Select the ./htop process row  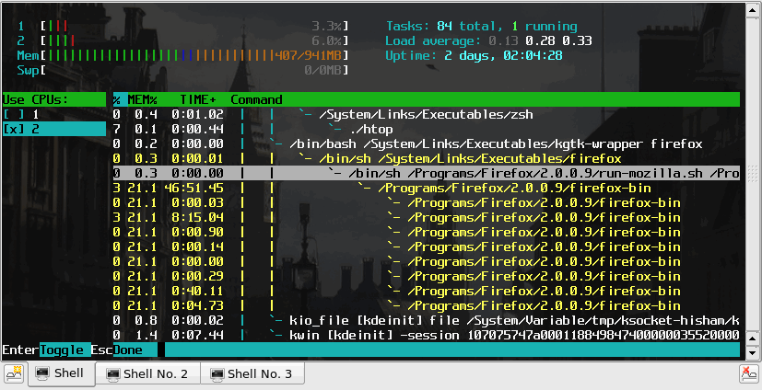point(427,129)
